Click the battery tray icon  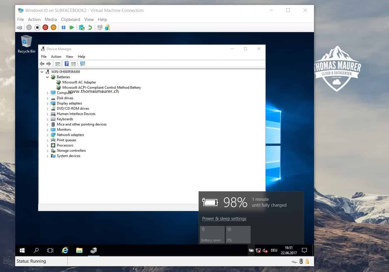[x=251, y=250]
